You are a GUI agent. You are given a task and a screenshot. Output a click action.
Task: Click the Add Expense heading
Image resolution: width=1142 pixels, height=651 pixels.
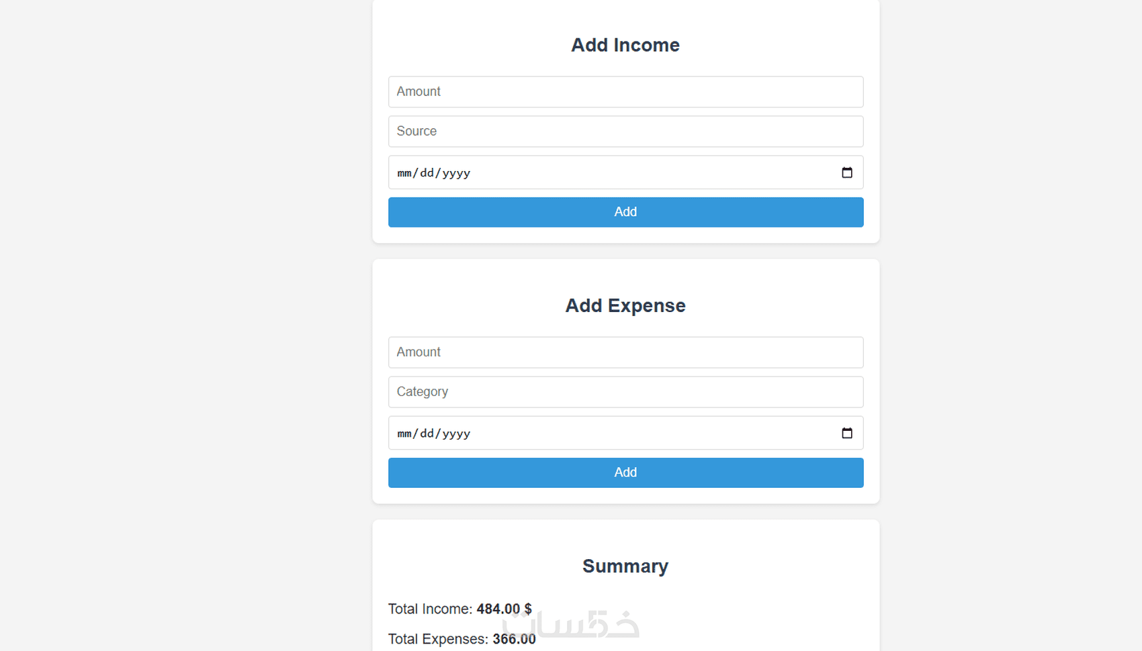[625, 305]
